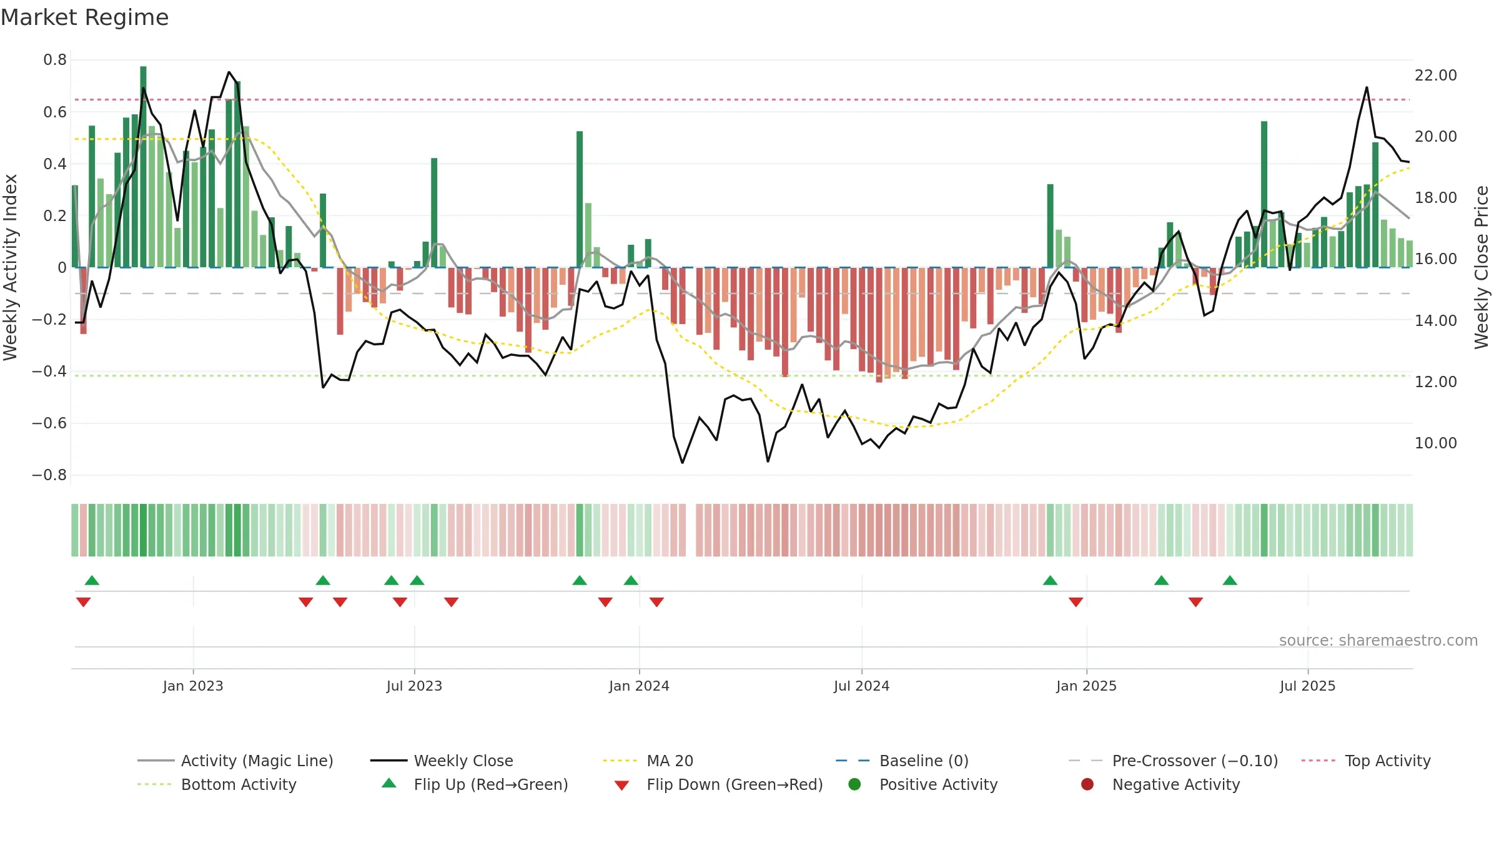Viewport: 1499px width, 843px height.
Task: Click the Weekly Activity Index axis title
Action: 10,267
